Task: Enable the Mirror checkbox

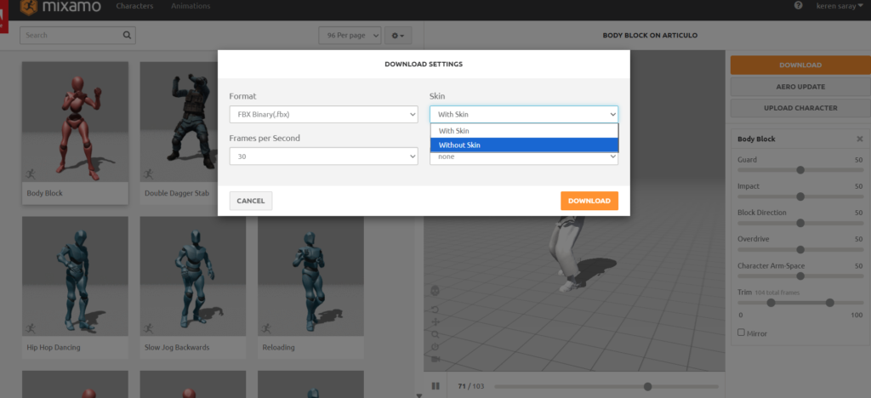Action: pos(741,332)
